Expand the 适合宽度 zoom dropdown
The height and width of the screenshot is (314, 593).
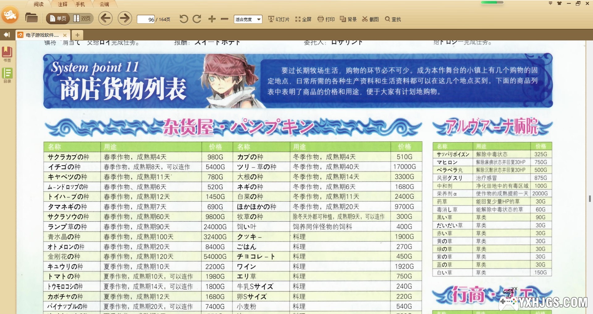[x=259, y=19]
